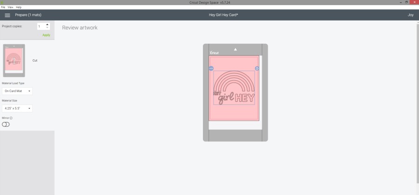Restore down the application window
The height and width of the screenshot is (195, 419).
point(407,2)
